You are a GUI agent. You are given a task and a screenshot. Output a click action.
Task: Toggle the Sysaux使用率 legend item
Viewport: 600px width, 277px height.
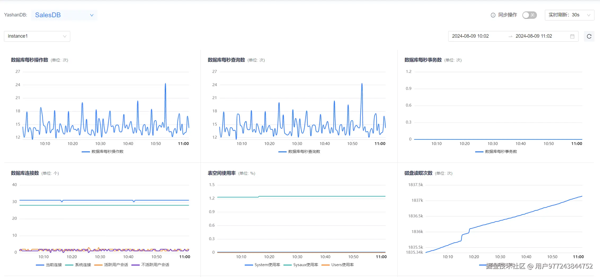301,265
